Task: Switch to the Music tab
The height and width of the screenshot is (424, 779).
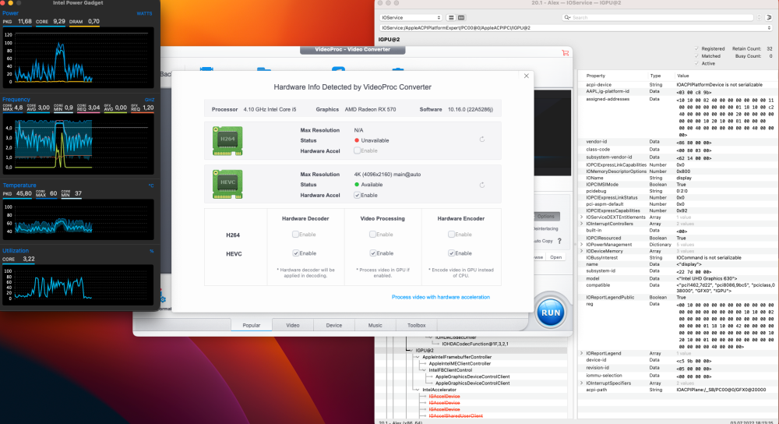Action: click(x=375, y=325)
